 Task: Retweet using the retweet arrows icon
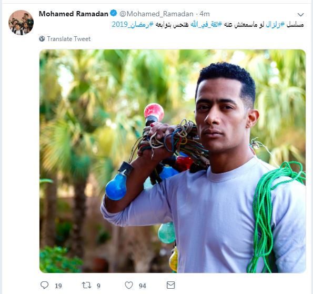click(86, 285)
